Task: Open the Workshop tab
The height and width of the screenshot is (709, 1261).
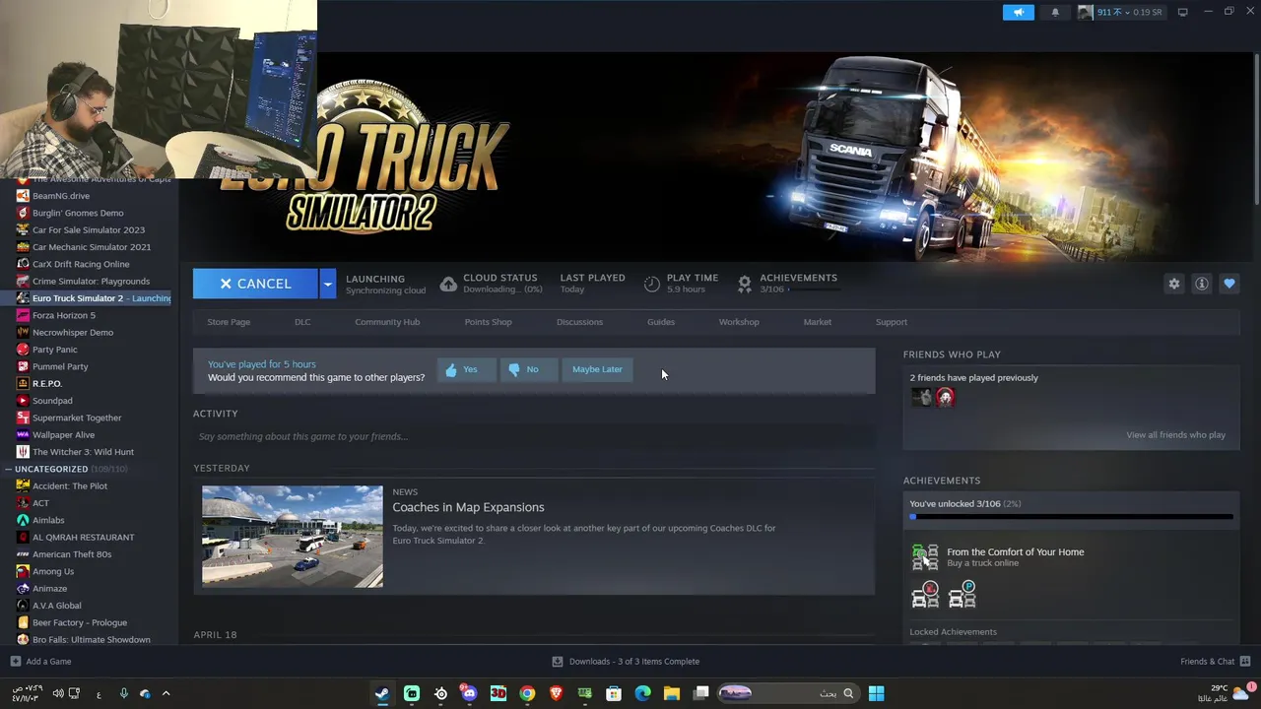Action: (739, 322)
